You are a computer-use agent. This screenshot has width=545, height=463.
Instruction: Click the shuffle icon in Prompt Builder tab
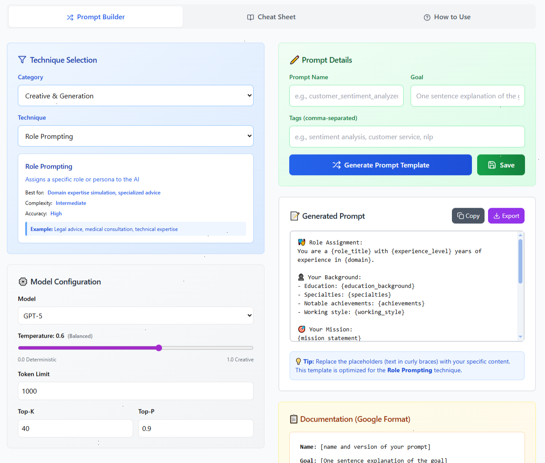[70, 17]
